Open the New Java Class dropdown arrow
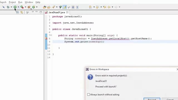 37,7
